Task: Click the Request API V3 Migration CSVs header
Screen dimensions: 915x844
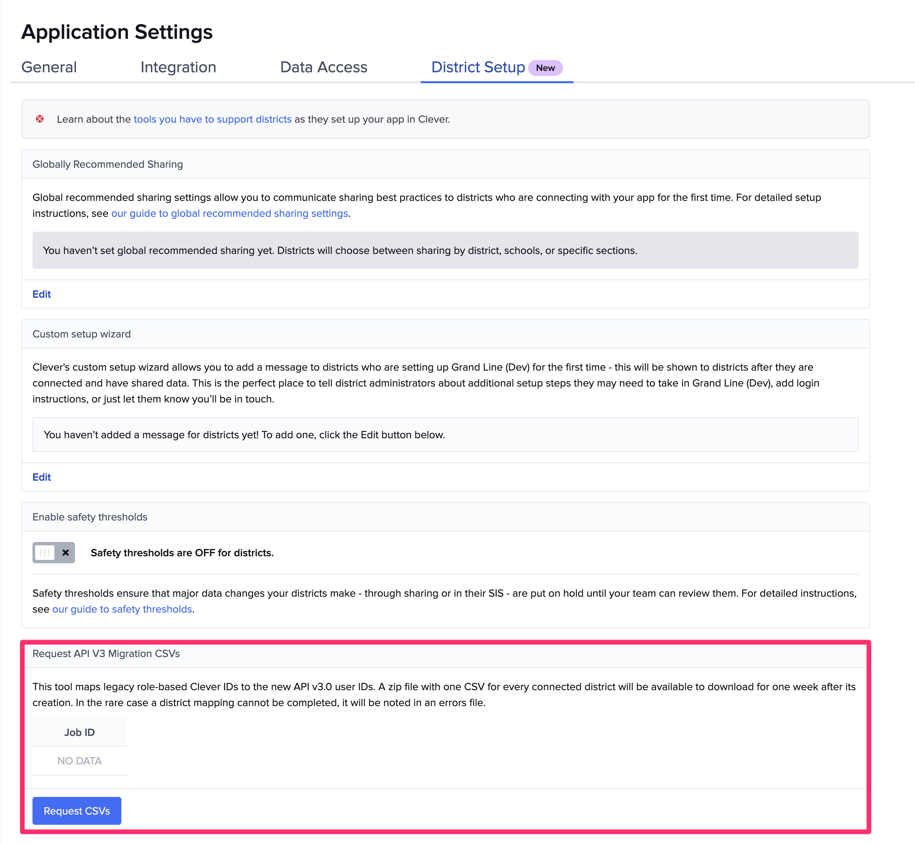Action: pyautogui.click(x=106, y=653)
